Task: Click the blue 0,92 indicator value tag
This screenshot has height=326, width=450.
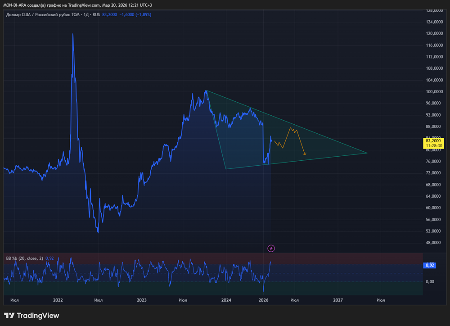Action: click(429, 265)
